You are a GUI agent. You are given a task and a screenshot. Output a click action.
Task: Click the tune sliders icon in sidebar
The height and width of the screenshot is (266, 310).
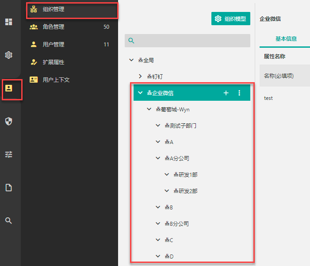[x=8, y=154]
